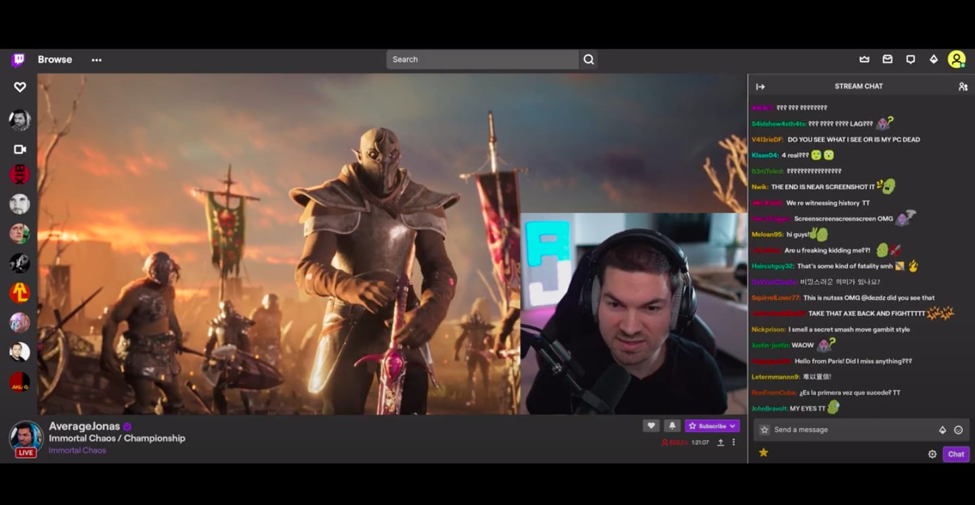Click username Haircutguy32 in chat
975x505 pixels.
(x=773, y=266)
